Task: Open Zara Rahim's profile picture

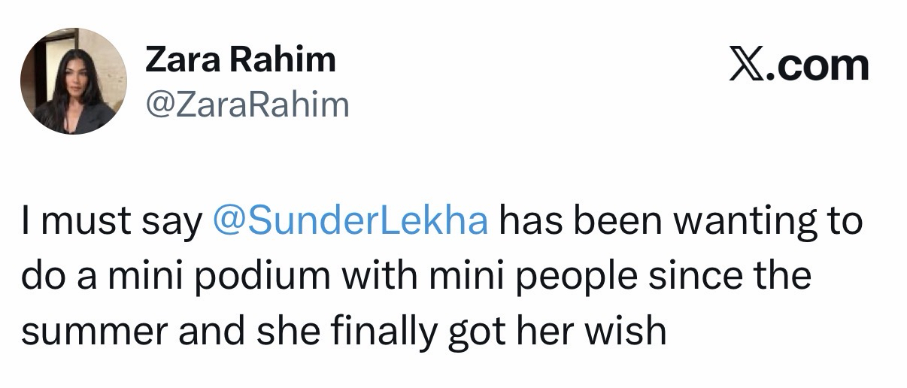Action: tap(72, 82)
